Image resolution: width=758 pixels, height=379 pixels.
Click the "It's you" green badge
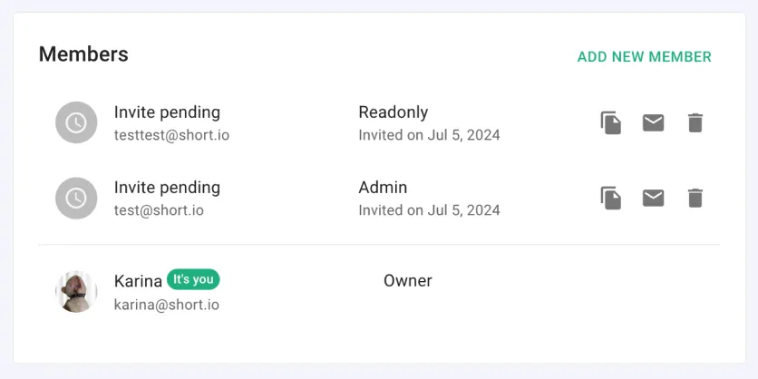click(x=193, y=279)
